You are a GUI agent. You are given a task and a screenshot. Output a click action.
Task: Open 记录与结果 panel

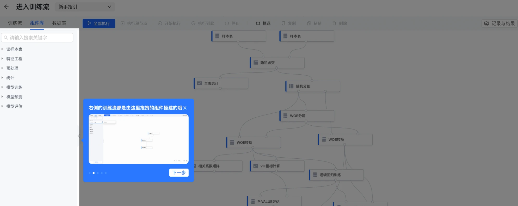[x=499, y=23]
